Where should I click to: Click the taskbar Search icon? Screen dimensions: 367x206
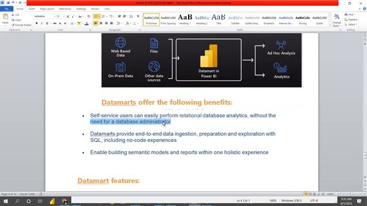tap(17, 201)
